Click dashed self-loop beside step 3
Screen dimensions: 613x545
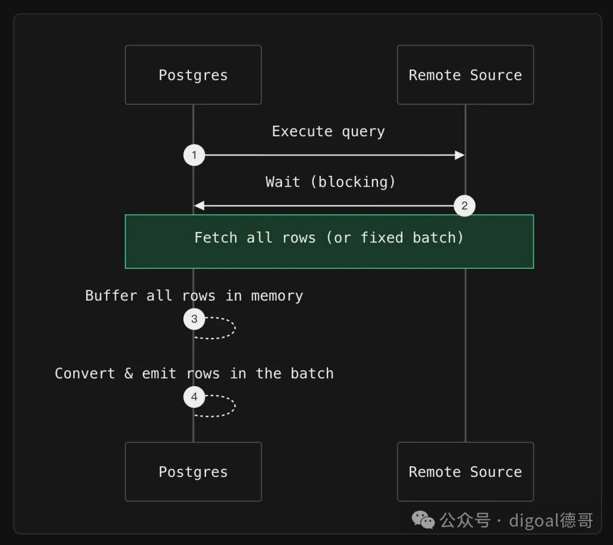pyautogui.click(x=220, y=327)
